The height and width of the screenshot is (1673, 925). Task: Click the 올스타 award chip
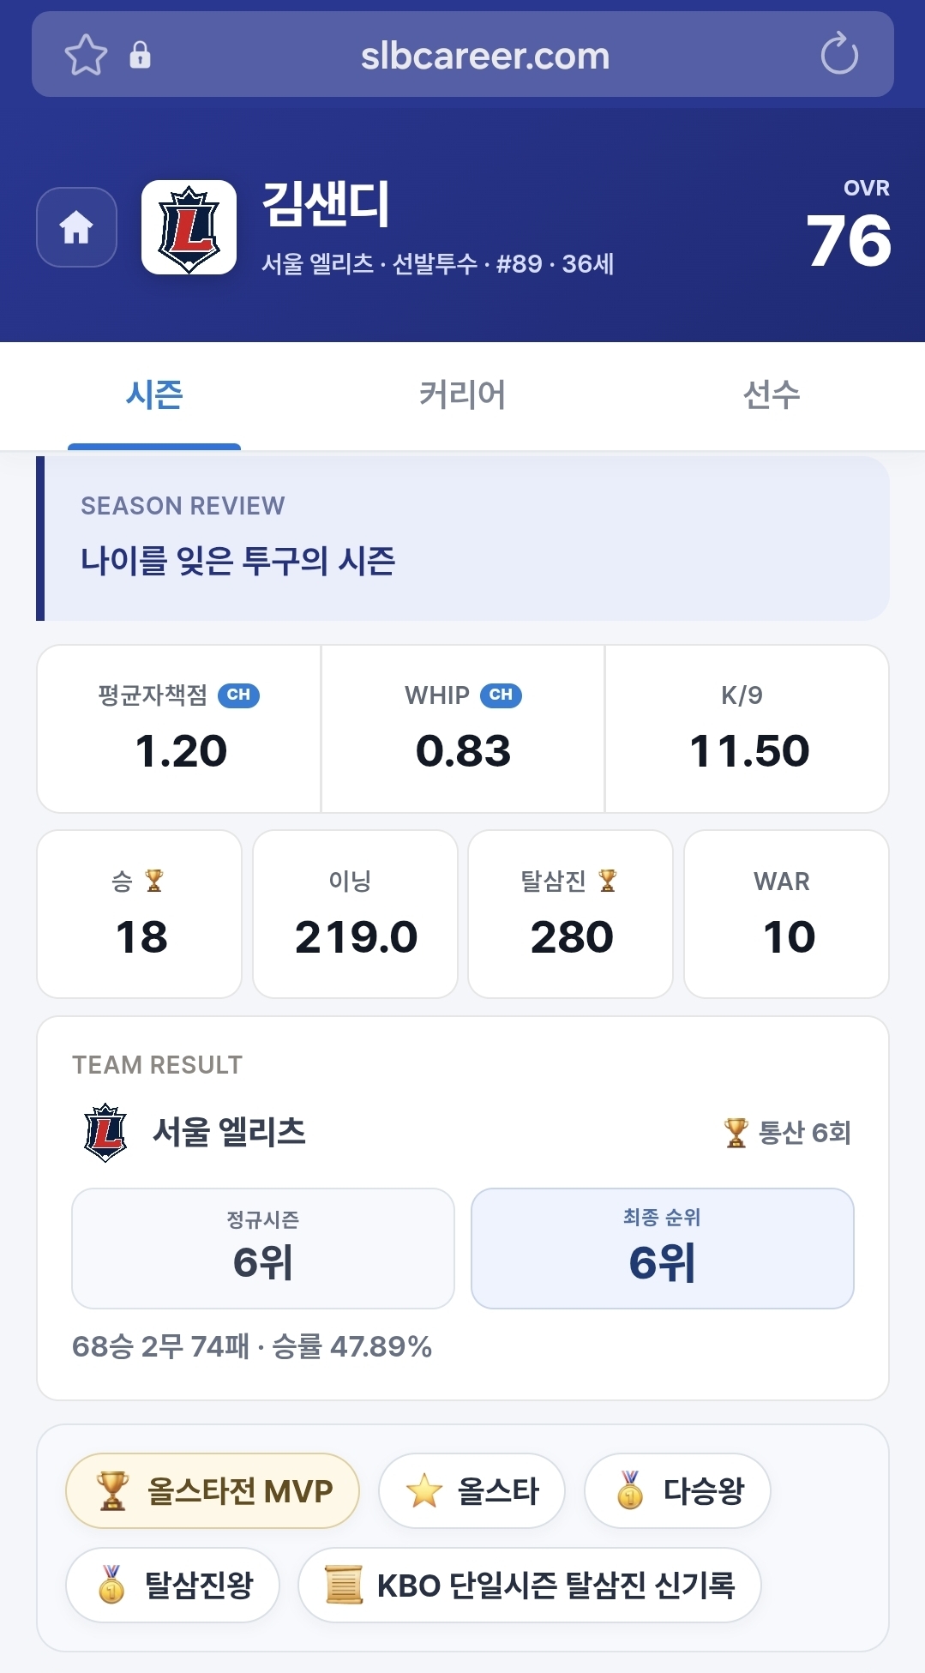[x=472, y=1490]
